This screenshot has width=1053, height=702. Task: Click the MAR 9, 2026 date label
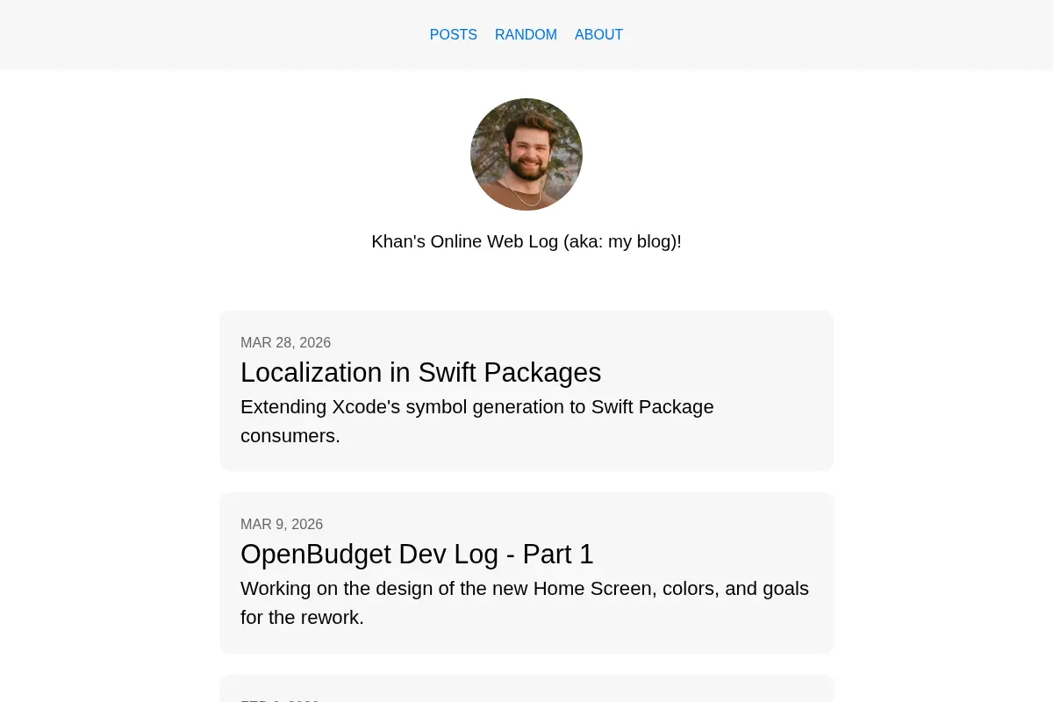[x=282, y=525]
